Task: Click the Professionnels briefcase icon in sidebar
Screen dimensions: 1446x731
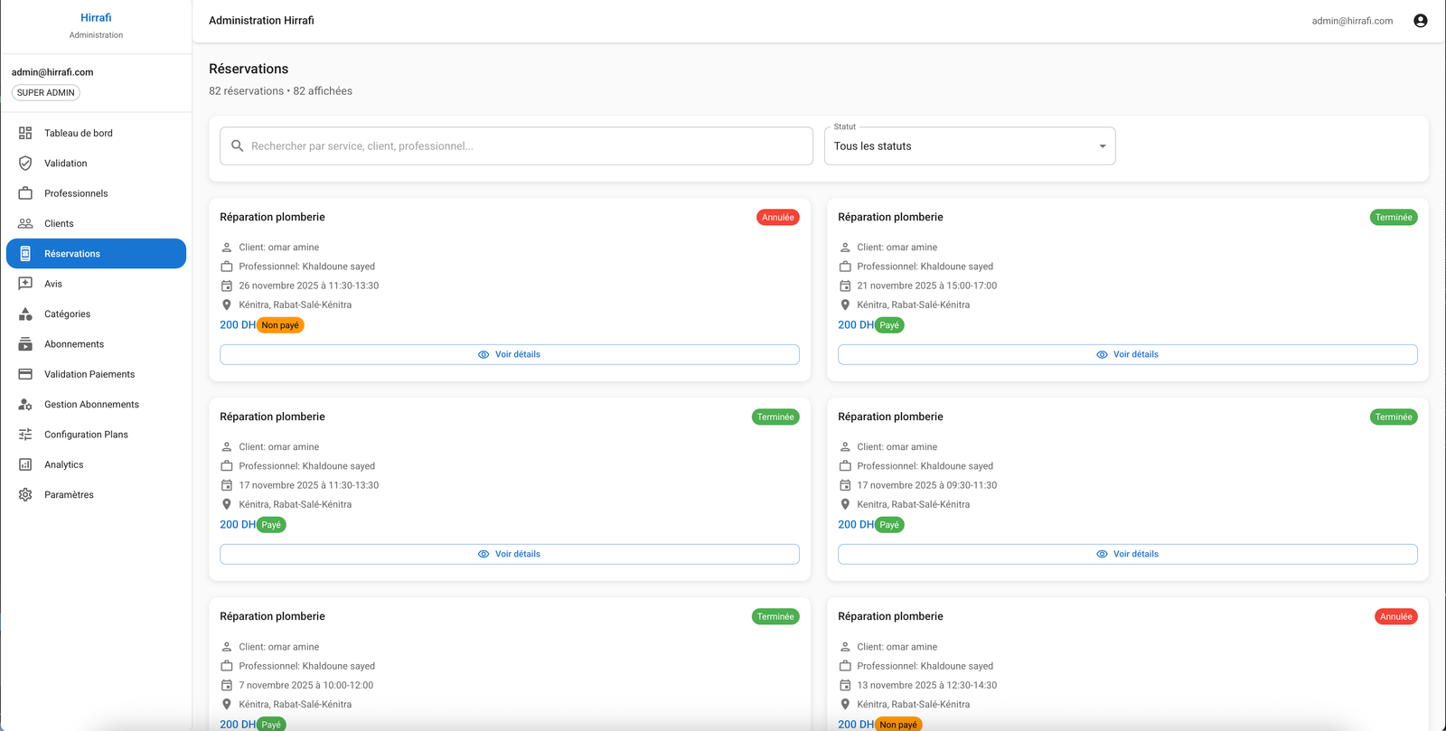Action: pyautogui.click(x=25, y=193)
